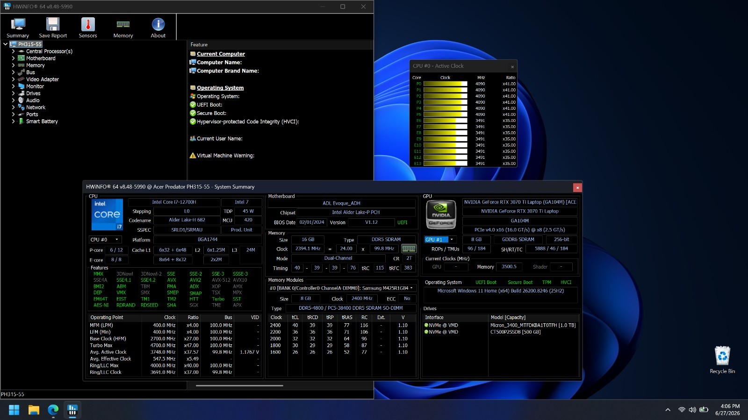Select Network in the device tree
Viewport: 748px width, 420px height.
(36, 107)
